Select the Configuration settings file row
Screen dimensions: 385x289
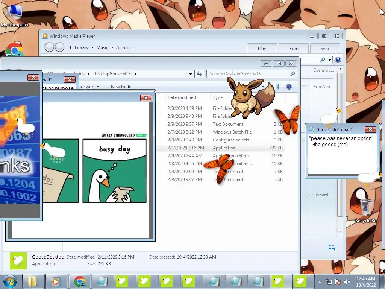click(220, 140)
